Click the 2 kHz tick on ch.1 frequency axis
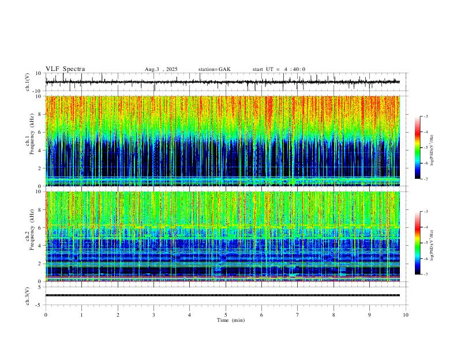 tap(40, 168)
